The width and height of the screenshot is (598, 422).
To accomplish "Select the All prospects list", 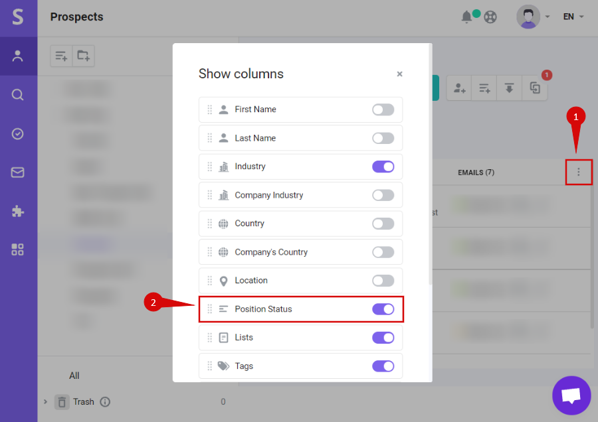I will click(x=74, y=376).
